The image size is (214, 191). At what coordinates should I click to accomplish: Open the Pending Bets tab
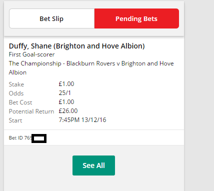coord(136,18)
